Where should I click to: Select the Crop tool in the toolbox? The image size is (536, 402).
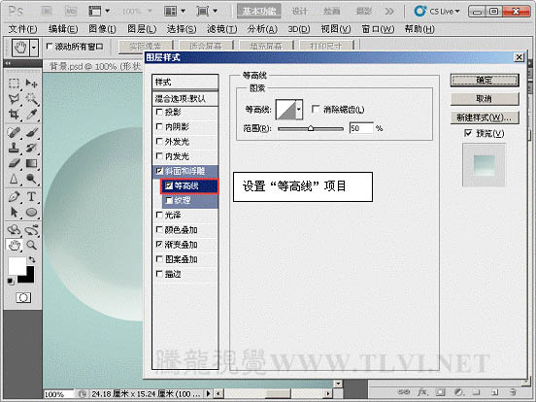pos(14,115)
